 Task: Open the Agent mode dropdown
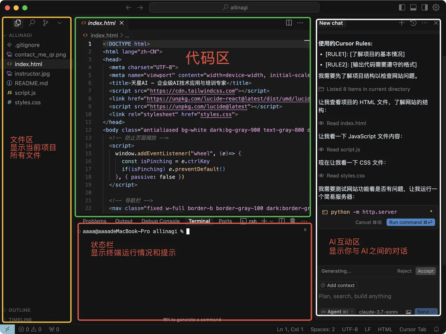pyautogui.click(x=337, y=312)
